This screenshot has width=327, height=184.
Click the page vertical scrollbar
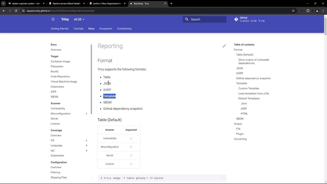click(x=325, y=26)
